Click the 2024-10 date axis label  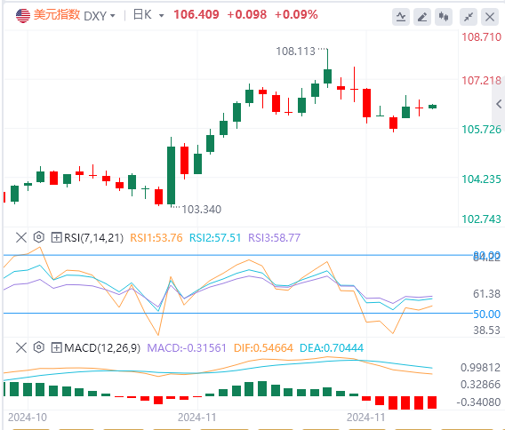(28, 418)
